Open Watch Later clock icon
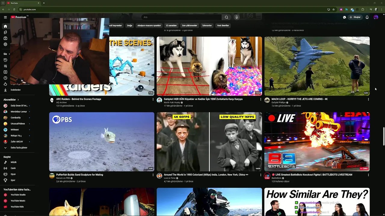Viewport: 385px width, 216px height. click(x=5, y=78)
